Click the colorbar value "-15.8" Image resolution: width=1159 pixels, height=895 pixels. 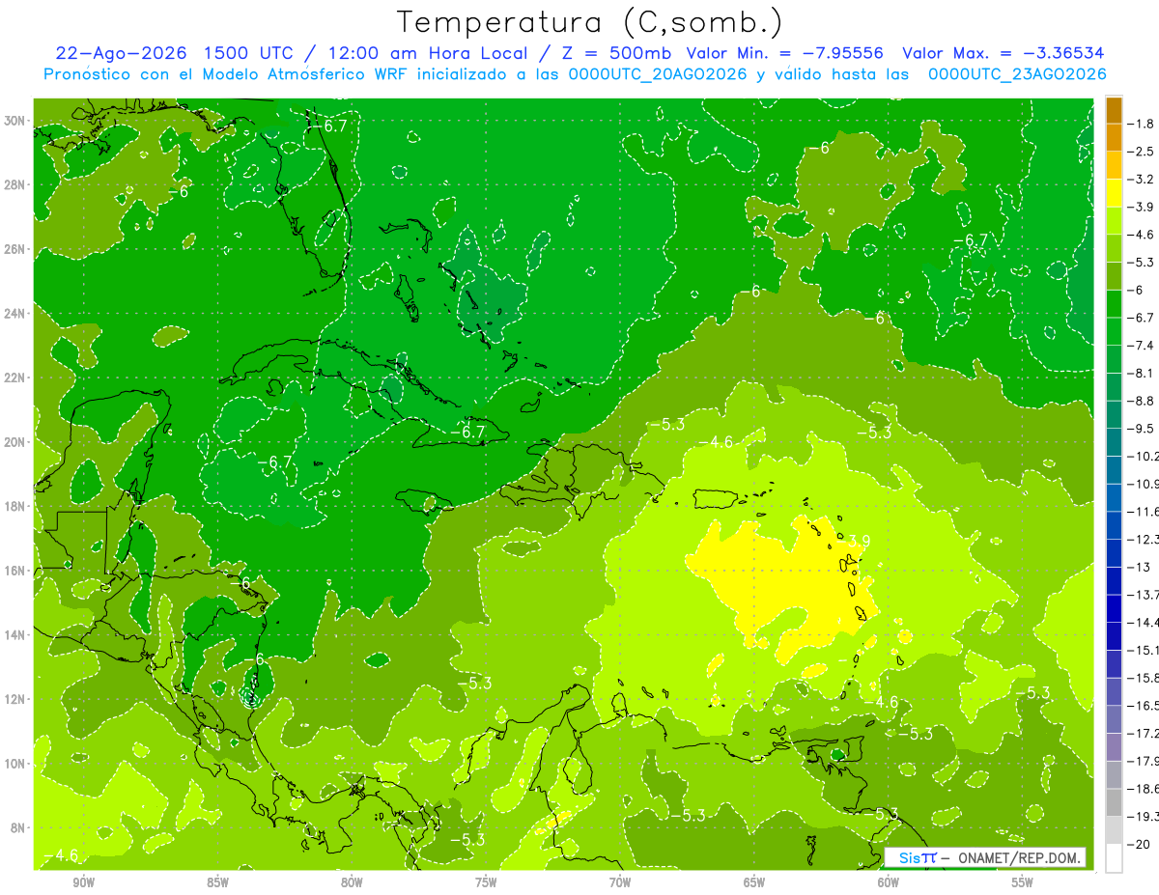[1144, 678]
